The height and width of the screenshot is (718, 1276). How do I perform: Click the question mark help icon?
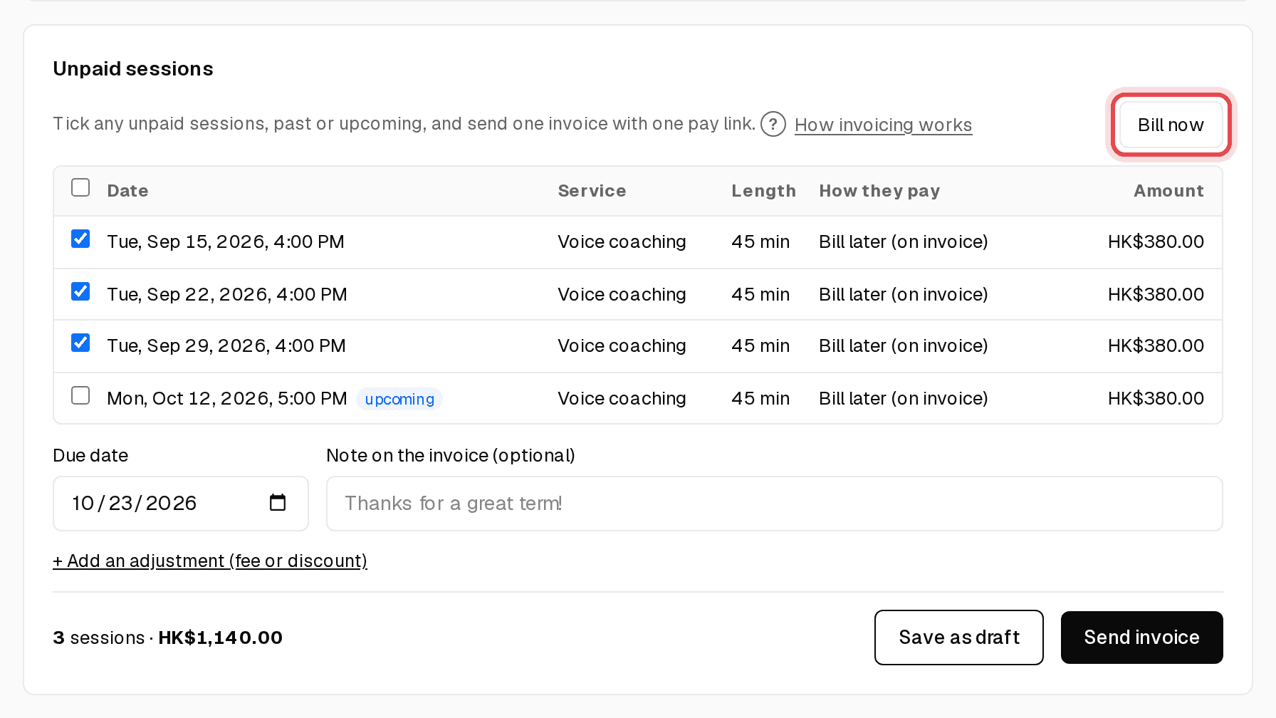click(773, 124)
